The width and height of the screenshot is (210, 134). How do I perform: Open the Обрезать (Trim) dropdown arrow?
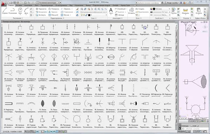72,9
